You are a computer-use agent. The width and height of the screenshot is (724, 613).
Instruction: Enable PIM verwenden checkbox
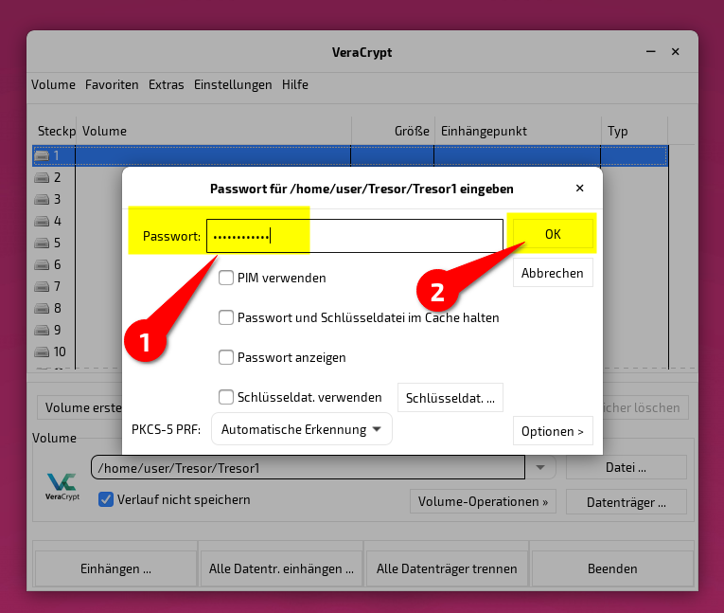(x=226, y=278)
